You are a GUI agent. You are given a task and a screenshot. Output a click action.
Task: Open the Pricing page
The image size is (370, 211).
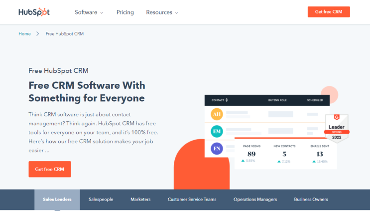125,12
